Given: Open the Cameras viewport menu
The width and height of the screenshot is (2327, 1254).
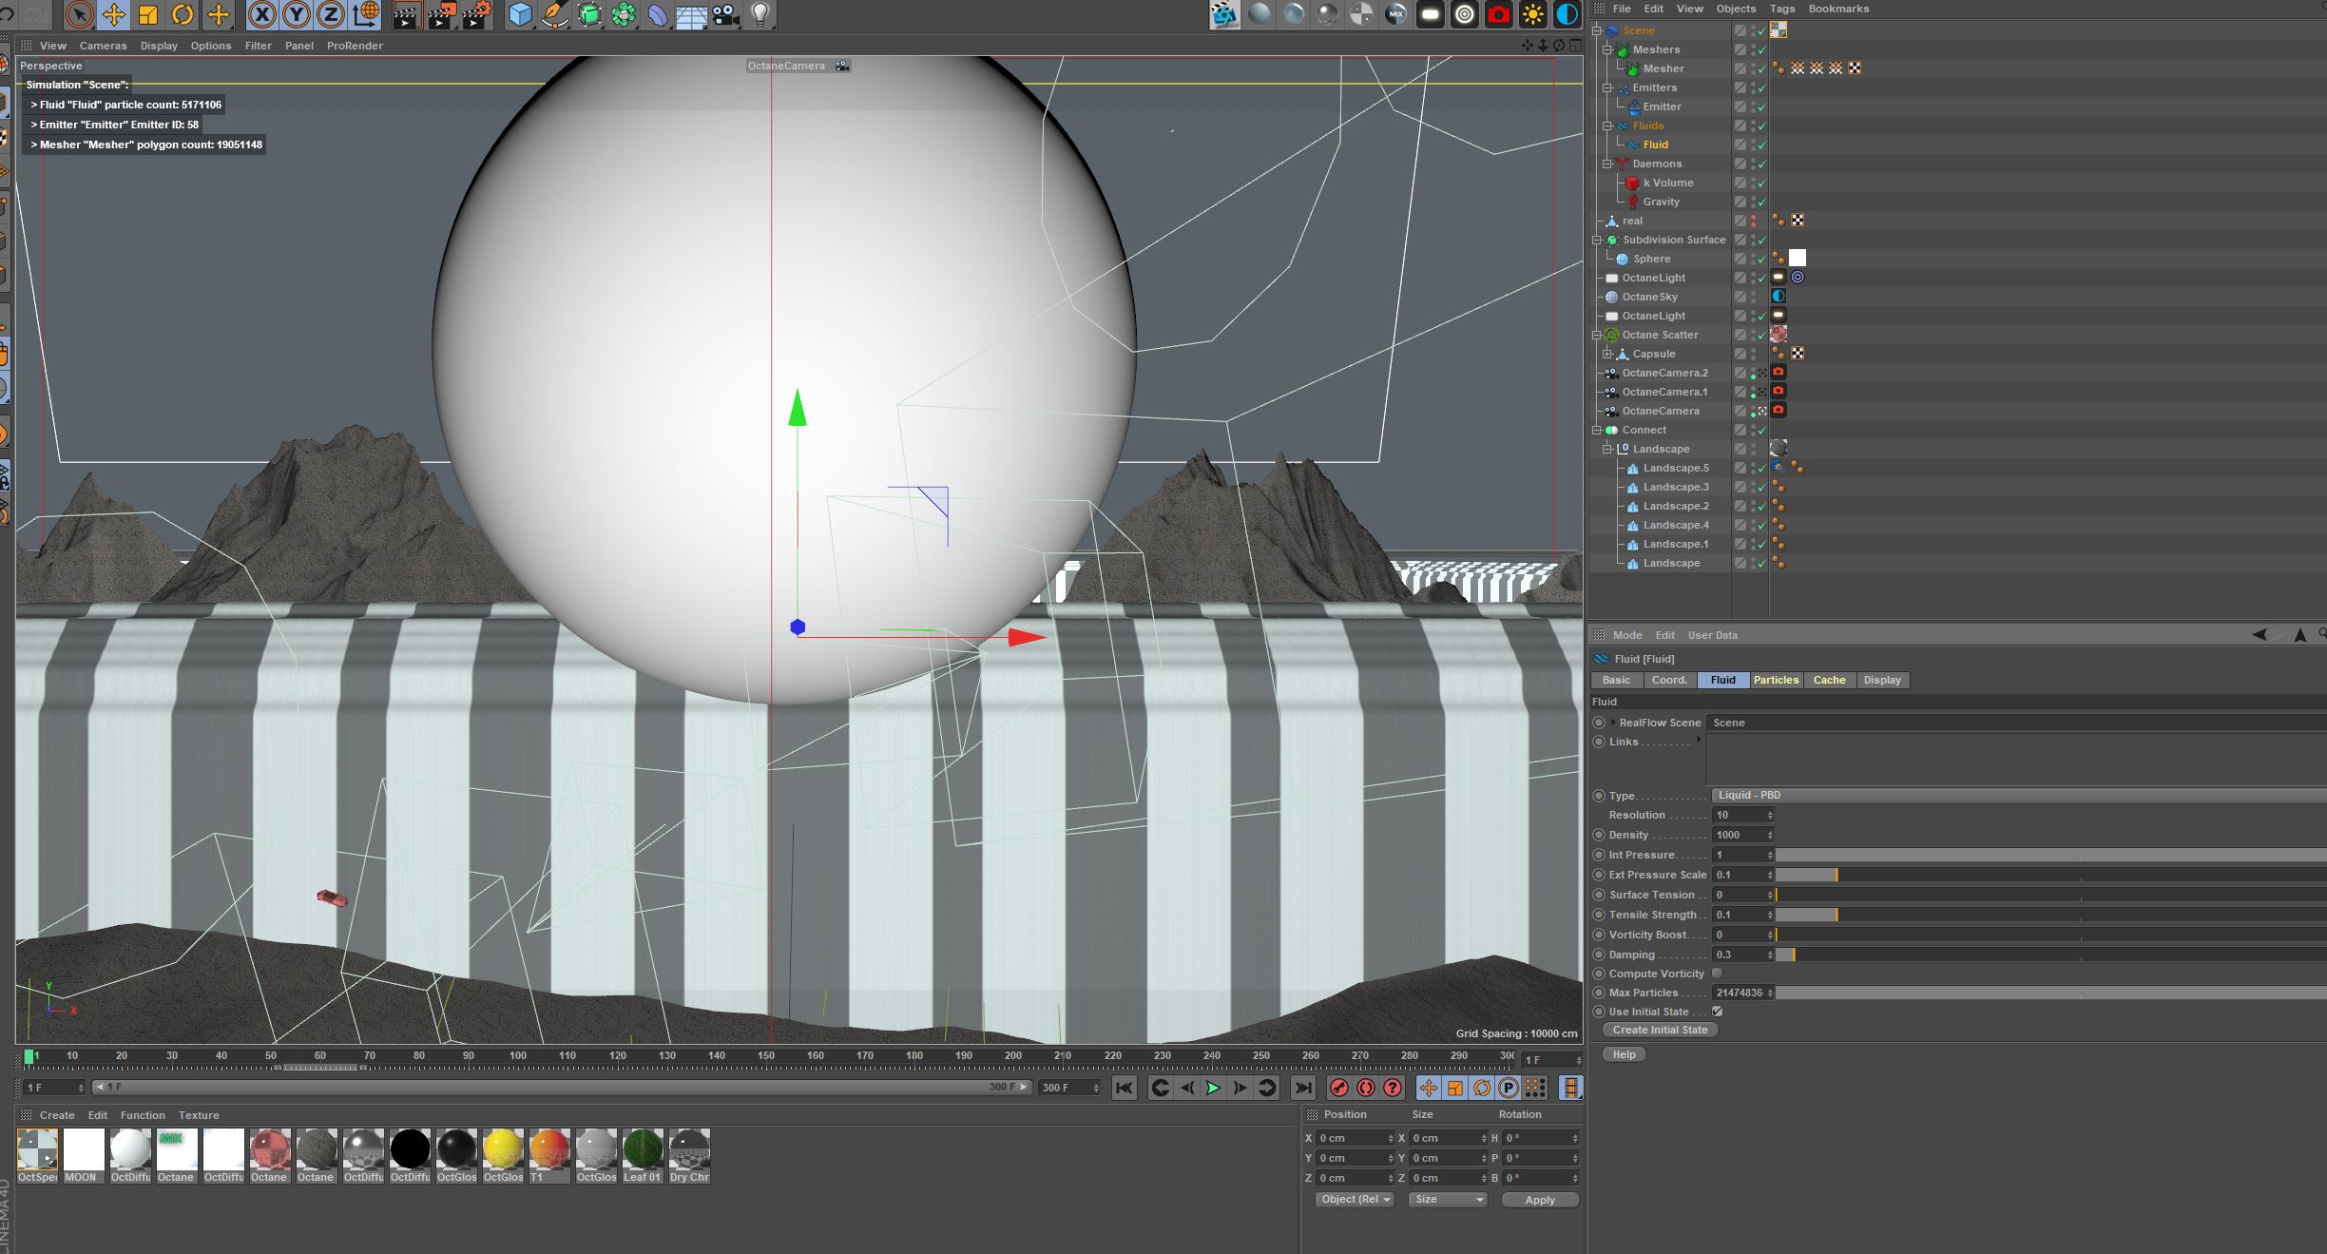Looking at the screenshot, I should [x=103, y=46].
